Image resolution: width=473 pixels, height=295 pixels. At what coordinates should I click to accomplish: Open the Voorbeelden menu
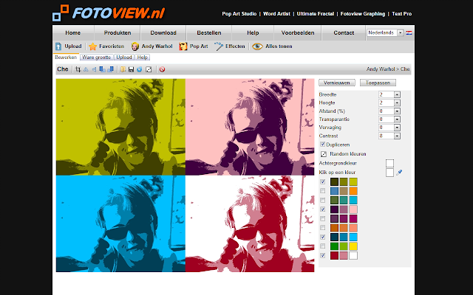tap(298, 32)
